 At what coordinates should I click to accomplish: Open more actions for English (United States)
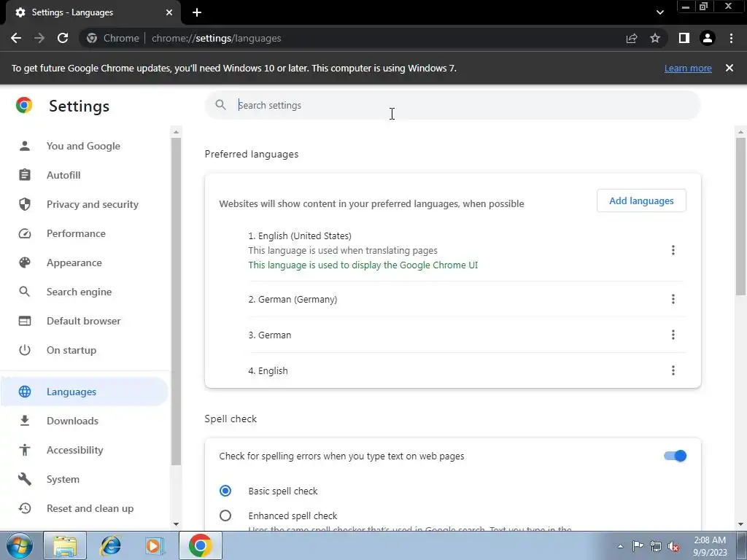673,250
